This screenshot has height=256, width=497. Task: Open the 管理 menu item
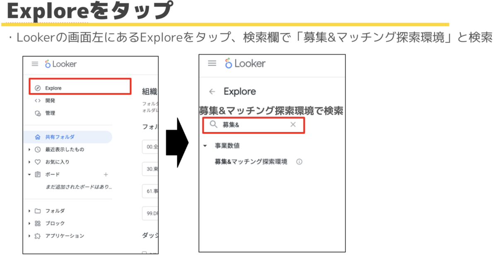(50, 113)
